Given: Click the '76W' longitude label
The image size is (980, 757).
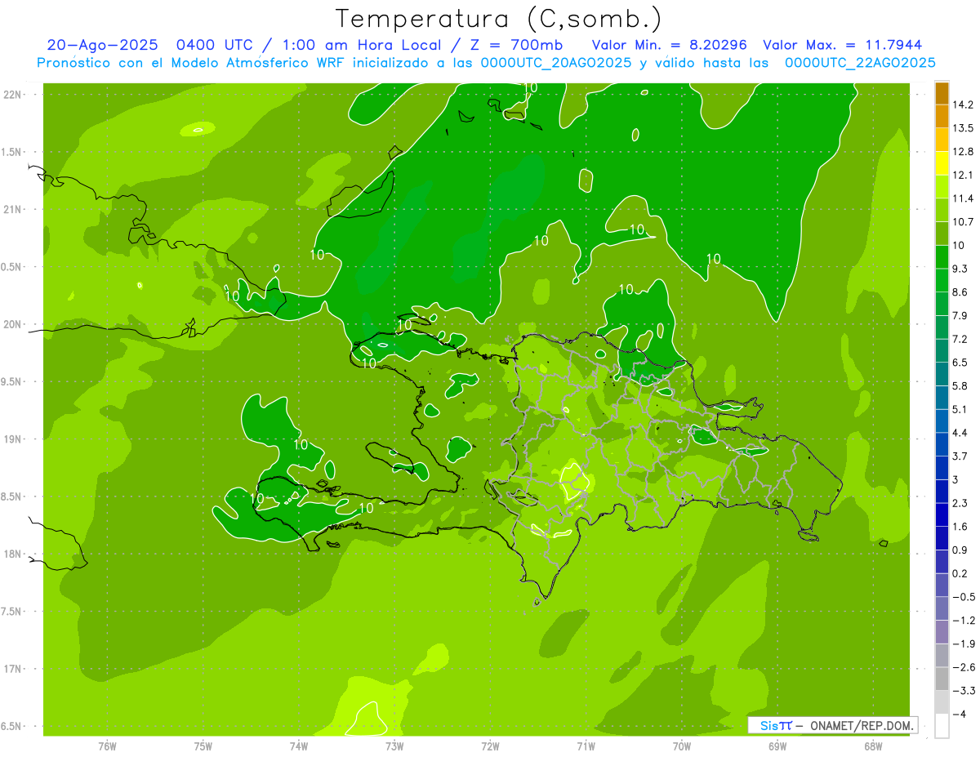Looking at the screenshot, I should (x=107, y=746).
